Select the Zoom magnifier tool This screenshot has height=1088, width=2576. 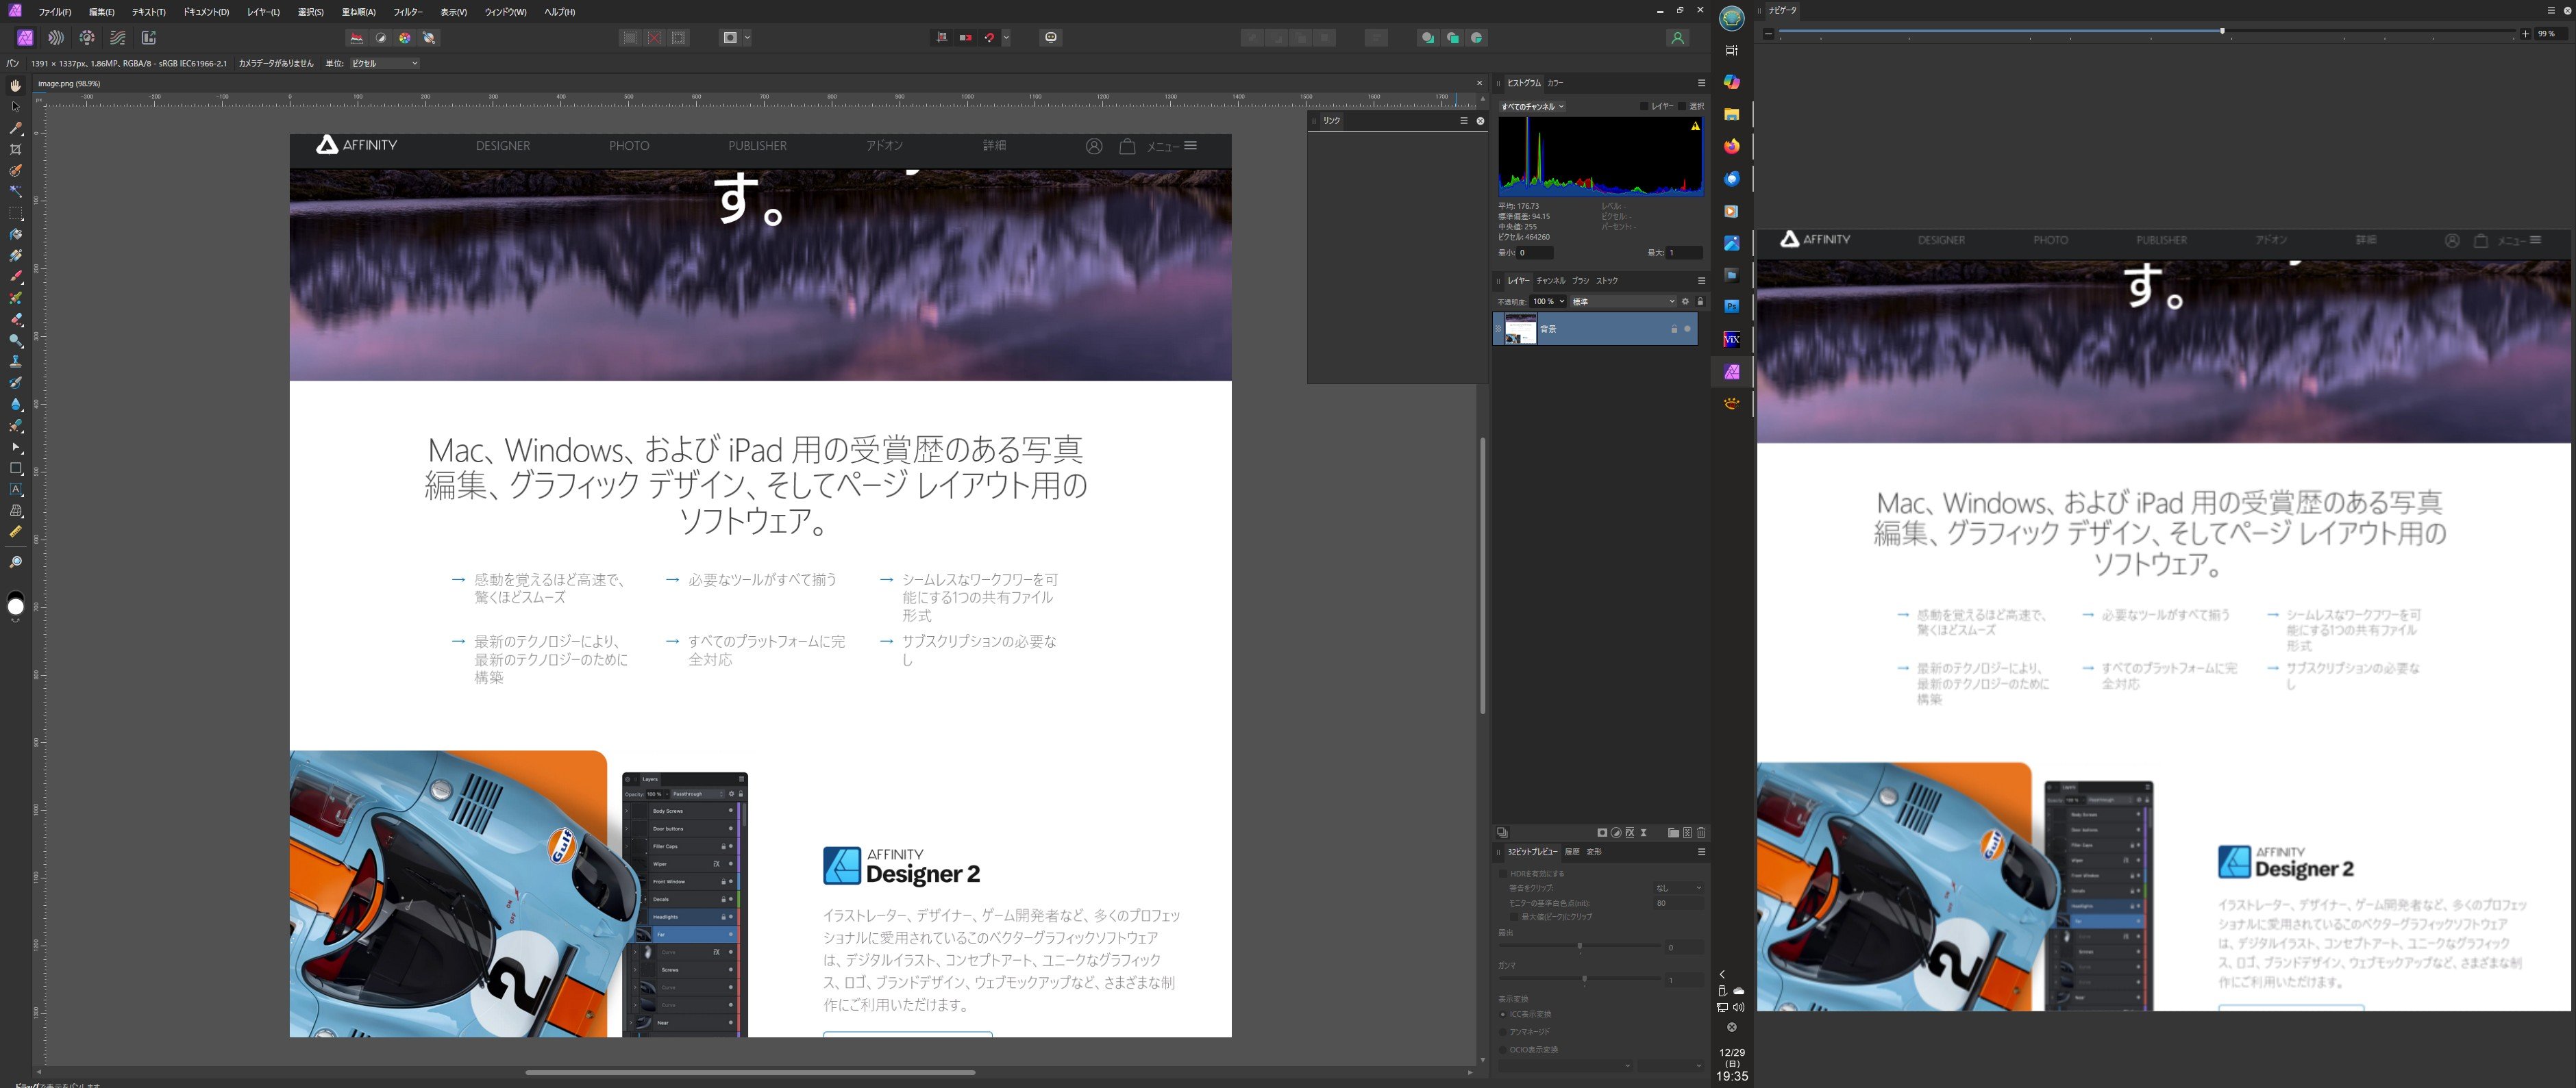[15, 562]
